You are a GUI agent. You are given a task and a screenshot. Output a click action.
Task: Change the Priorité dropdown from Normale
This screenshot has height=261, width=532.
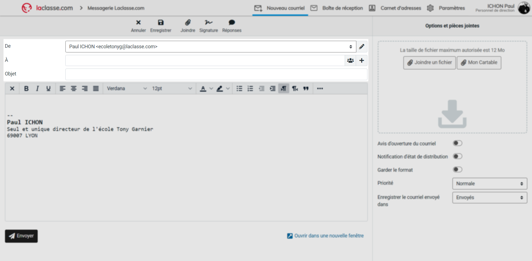point(489,183)
